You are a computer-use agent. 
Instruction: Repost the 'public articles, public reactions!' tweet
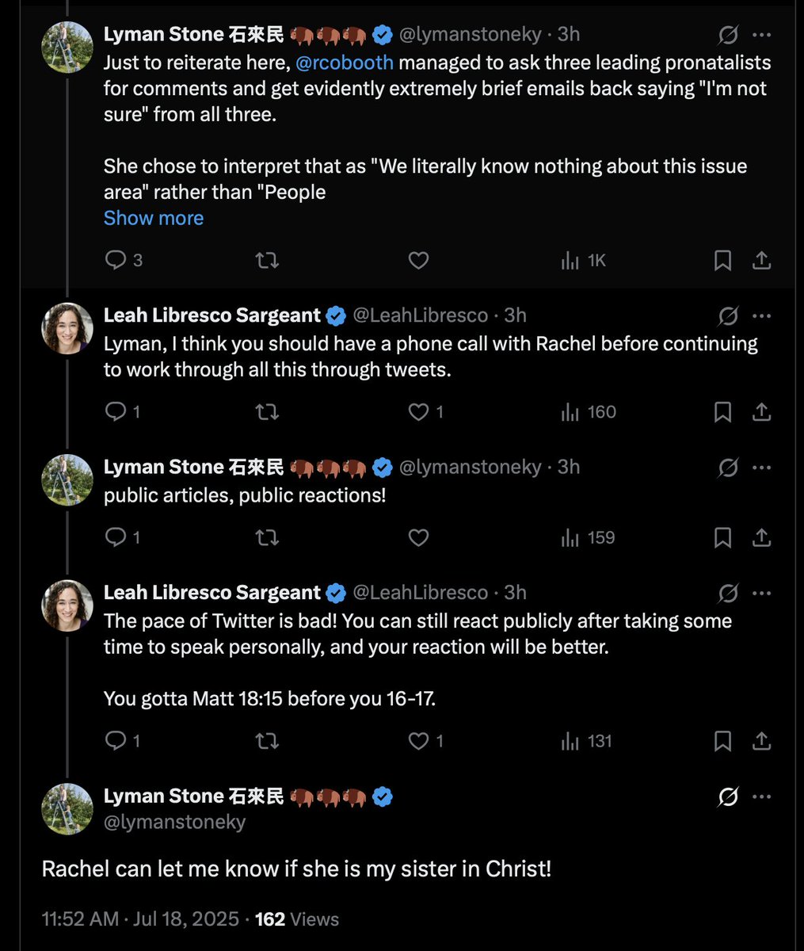(x=268, y=538)
